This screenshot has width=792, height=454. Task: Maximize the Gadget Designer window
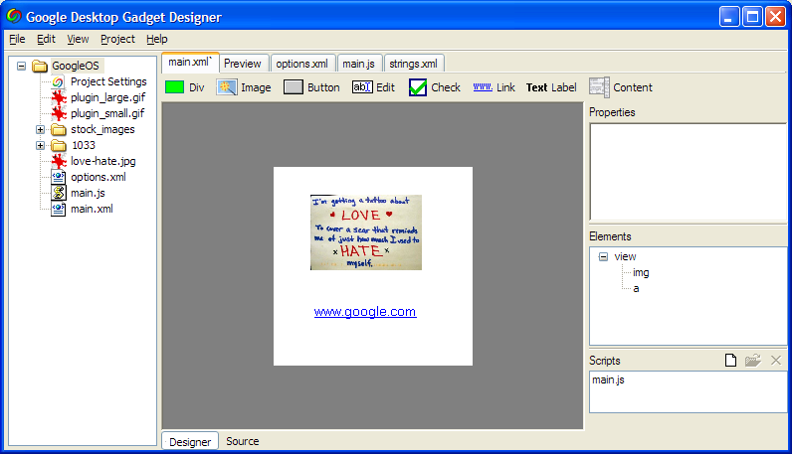(x=752, y=17)
